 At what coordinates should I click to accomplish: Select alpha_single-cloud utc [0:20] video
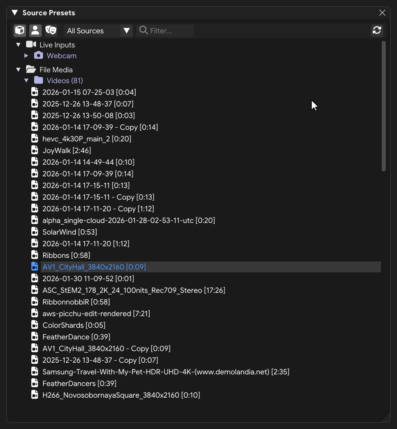pos(129,220)
